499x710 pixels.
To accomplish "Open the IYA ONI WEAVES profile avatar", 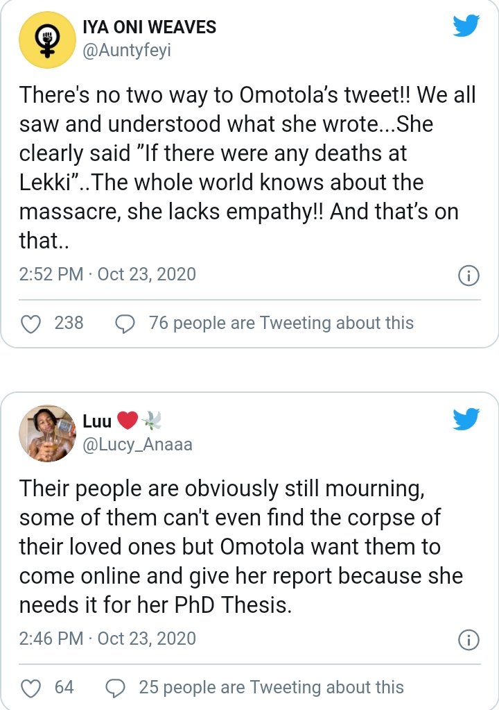I will 46,40.
